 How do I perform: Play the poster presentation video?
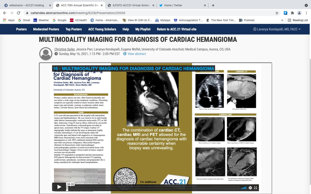pos(59,187)
